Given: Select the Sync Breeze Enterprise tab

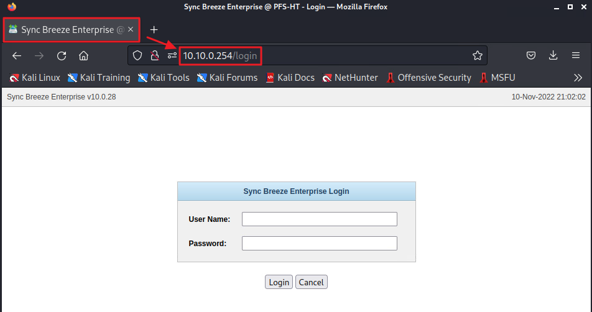Looking at the screenshot, I should [72, 30].
